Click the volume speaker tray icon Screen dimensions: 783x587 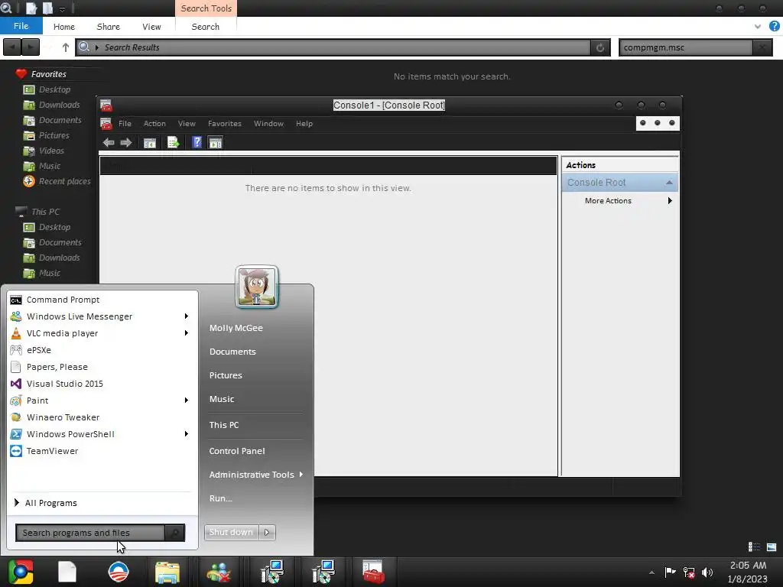[707, 572]
